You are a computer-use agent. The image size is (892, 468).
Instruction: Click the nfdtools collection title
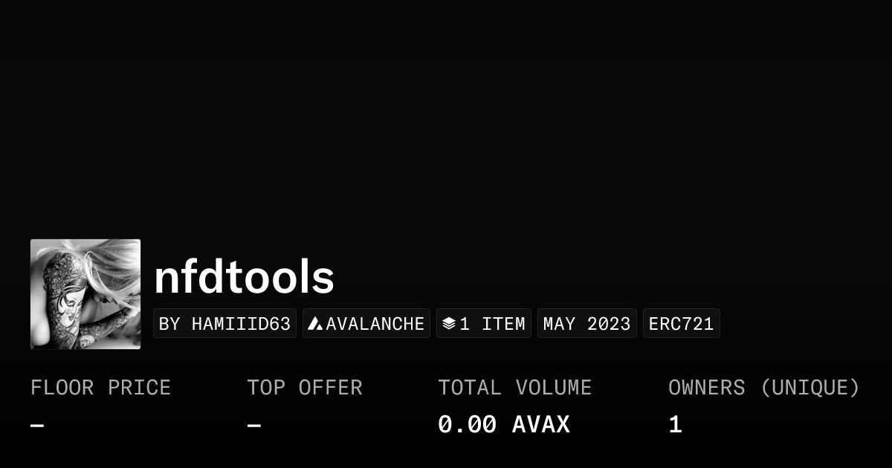click(244, 277)
